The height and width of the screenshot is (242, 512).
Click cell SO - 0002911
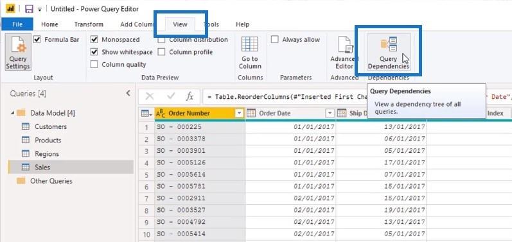coord(200,198)
